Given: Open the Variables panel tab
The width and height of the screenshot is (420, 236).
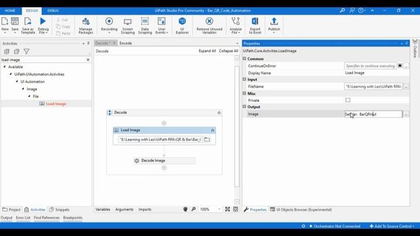Looking at the screenshot, I should (102, 209).
